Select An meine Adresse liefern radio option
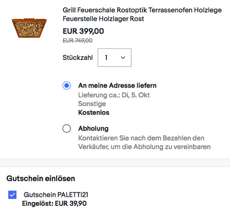The image size is (230, 214). pos(67,85)
